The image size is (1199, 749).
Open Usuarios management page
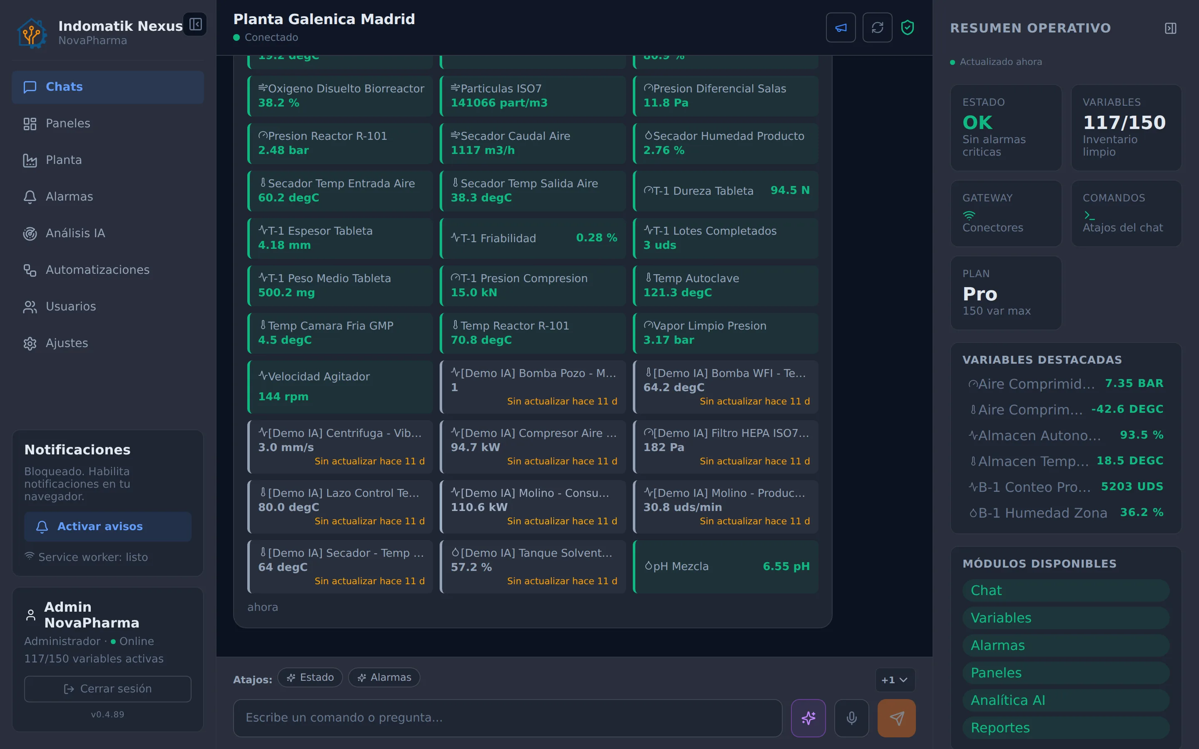108,307
